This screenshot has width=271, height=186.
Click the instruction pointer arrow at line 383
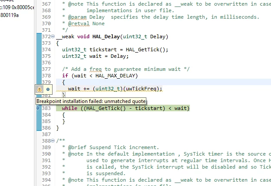38,108
